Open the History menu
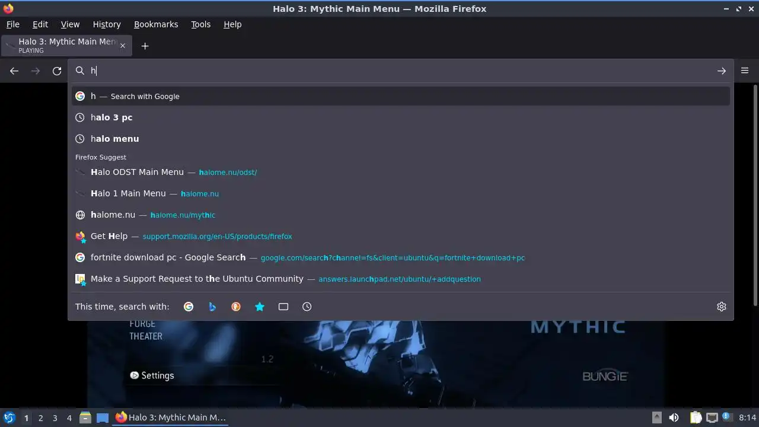This screenshot has height=427, width=759. tap(107, 24)
